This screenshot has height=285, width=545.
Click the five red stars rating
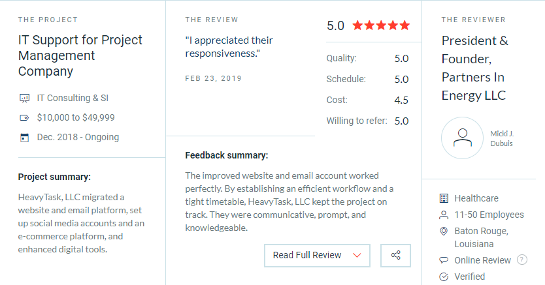point(381,25)
